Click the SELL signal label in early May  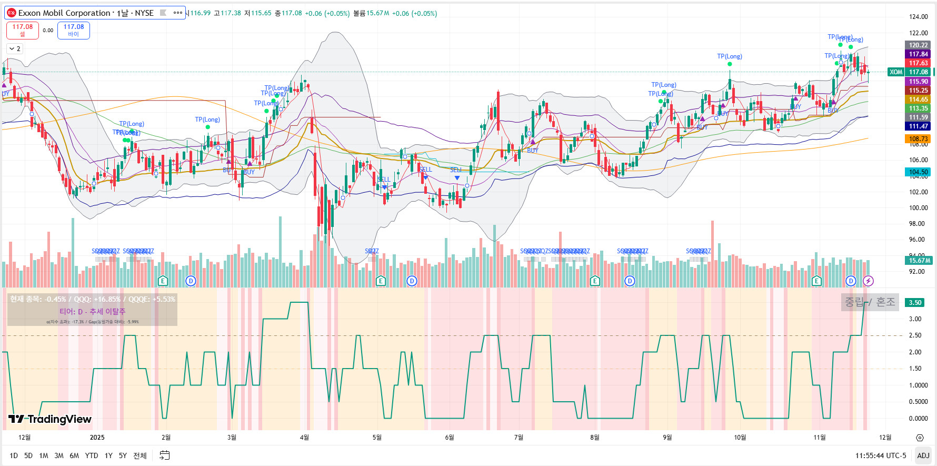(384, 180)
